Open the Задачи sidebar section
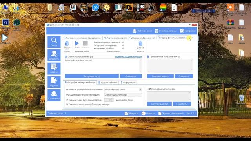Screen dimensions: 251x141 pos(54,69)
